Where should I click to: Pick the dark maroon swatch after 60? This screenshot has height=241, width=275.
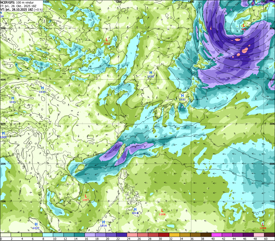click(269, 235)
